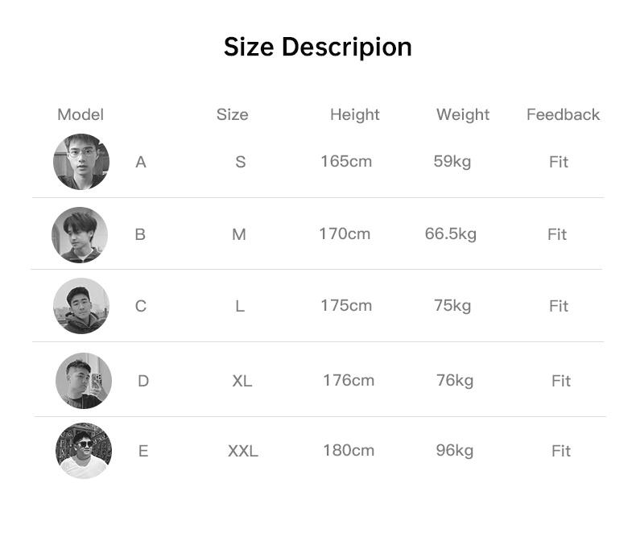
Task: Select Model D's mirror selfie avatar
Action: pyautogui.click(x=84, y=380)
